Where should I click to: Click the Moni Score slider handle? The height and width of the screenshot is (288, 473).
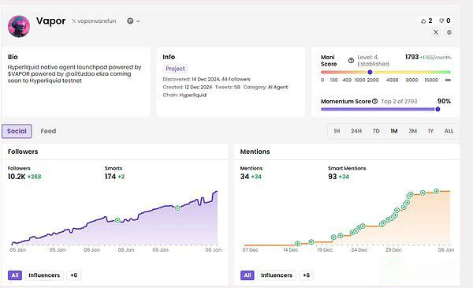370,72
